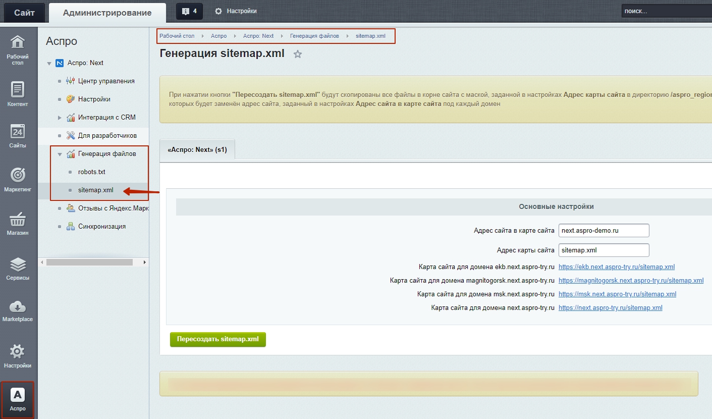
Task: Open Маркетинг sidebar section
Action: click(x=18, y=179)
